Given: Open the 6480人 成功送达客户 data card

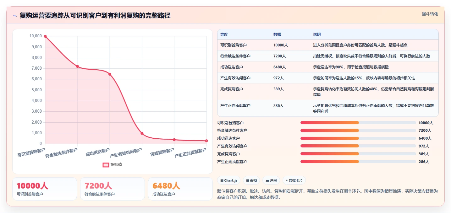Looking at the screenshot, I should click(x=180, y=189).
